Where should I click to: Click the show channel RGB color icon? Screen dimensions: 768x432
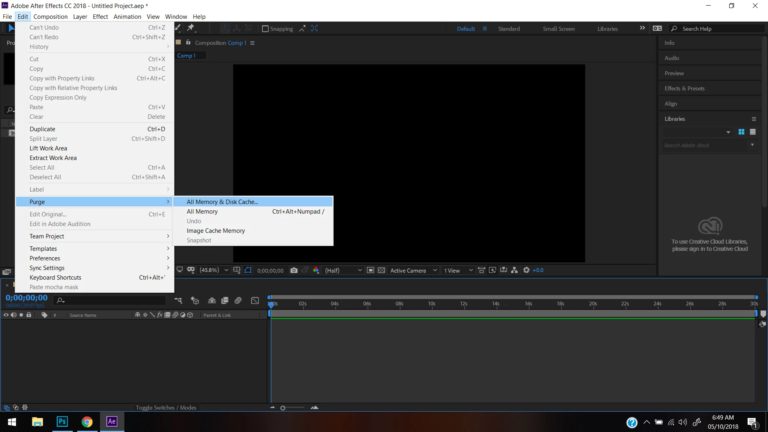pos(316,270)
